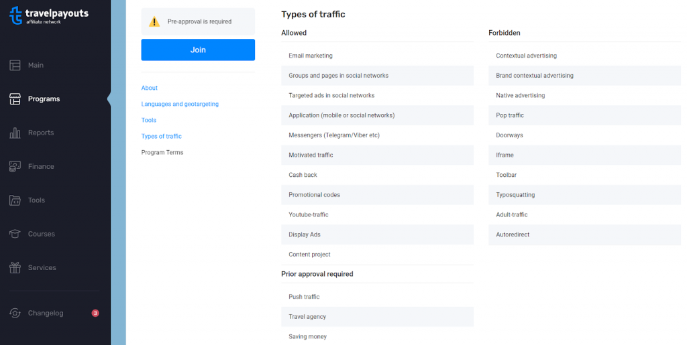687x345 pixels.
Task: Click the blue Join button
Action: 198,50
